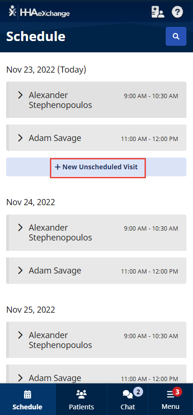Click the blue search magnifier button
Viewport: 193px width, 415px height.
(176, 36)
